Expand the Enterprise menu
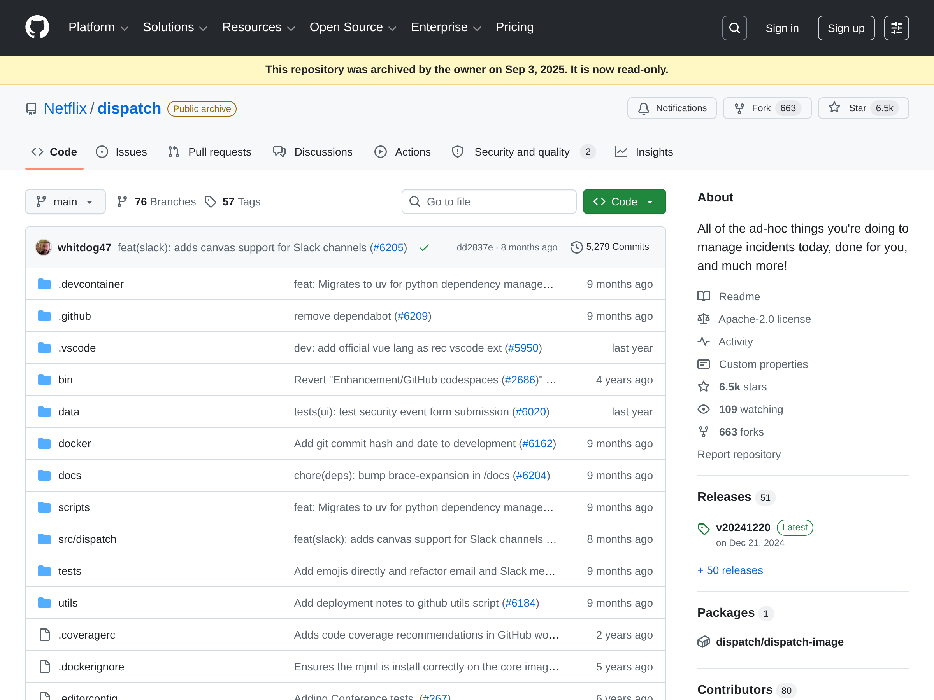This screenshot has height=700, width=934. (446, 28)
